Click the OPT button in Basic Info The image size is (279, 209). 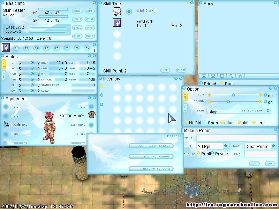pyautogui.click(x=90, y=11)
